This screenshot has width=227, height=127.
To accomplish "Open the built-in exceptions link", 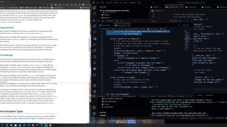I will [x=26, y=116].
